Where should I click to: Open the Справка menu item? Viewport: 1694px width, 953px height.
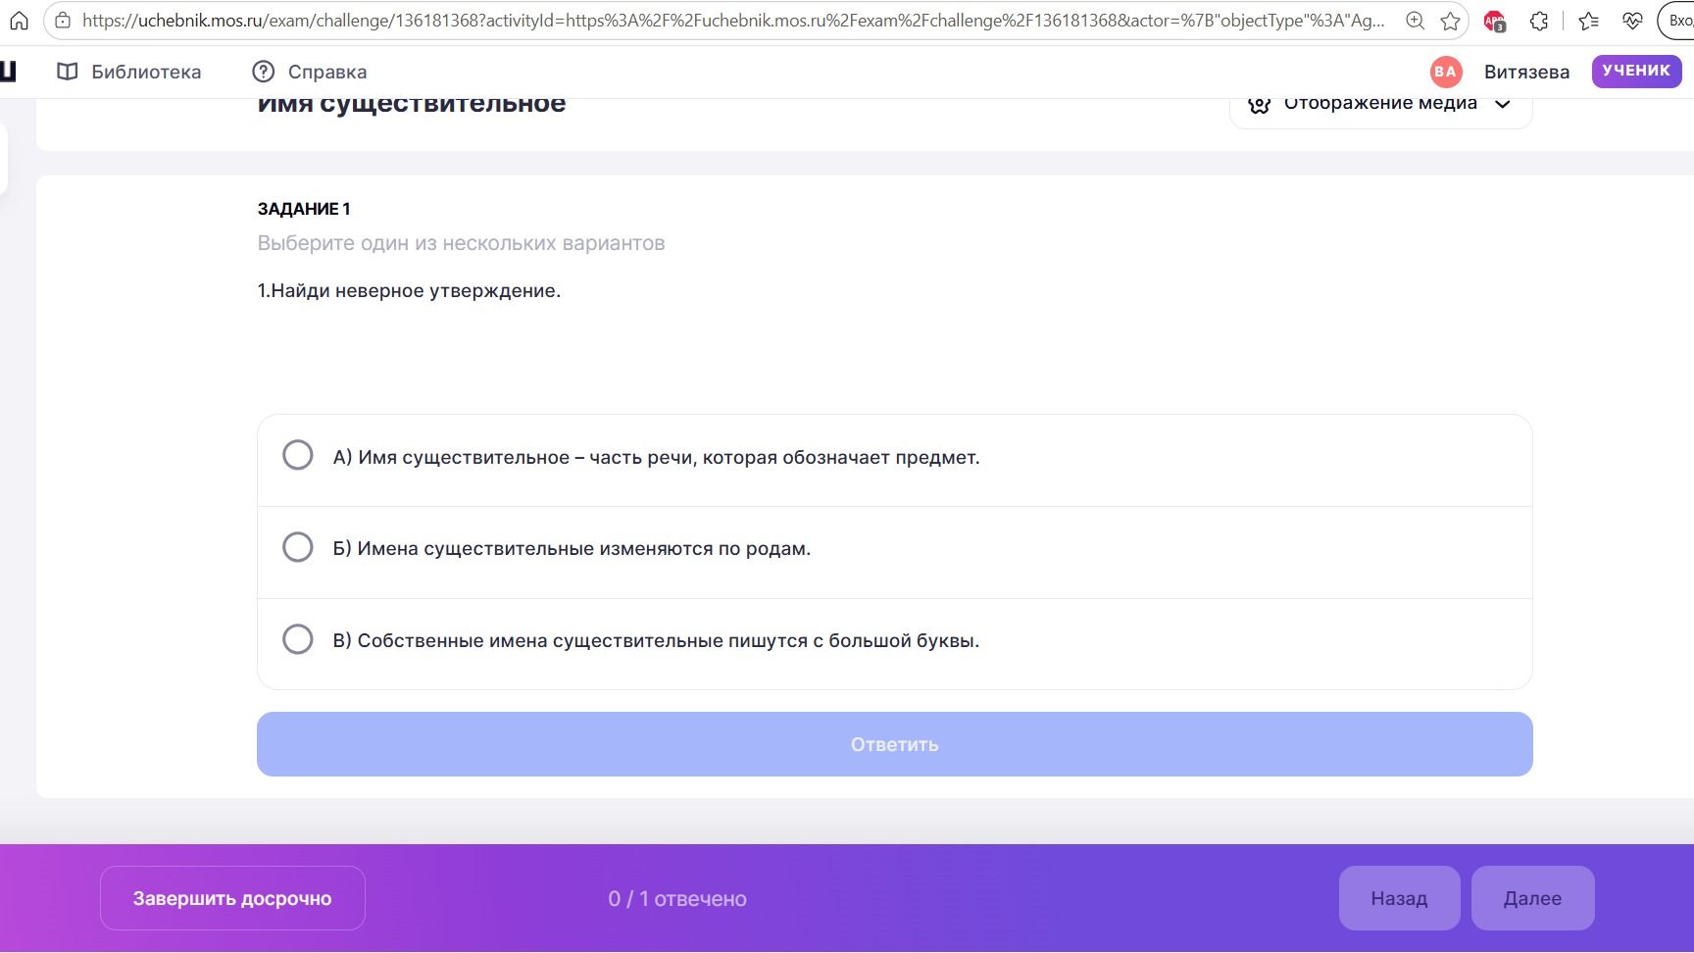point(310,72)
